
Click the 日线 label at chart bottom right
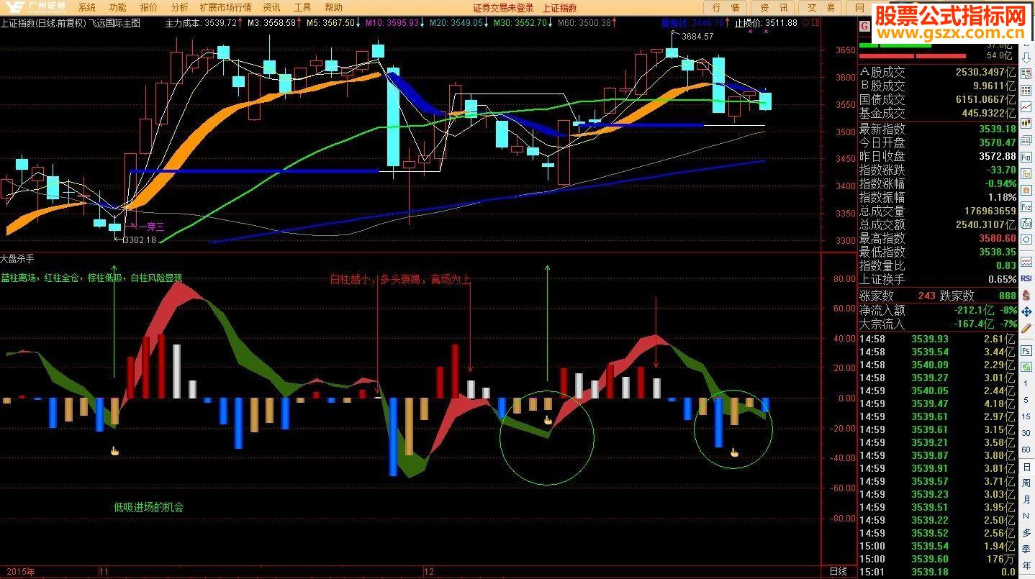tap(839, 572)
